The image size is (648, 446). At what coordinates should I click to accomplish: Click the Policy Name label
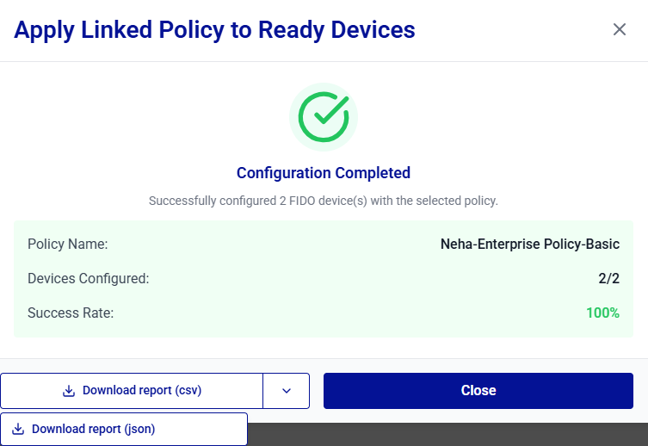[x=68, y=244]
